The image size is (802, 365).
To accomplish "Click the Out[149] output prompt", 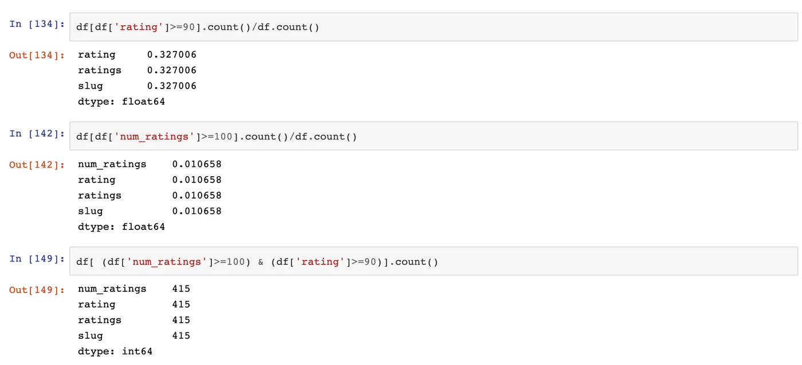I will point(37,290).
